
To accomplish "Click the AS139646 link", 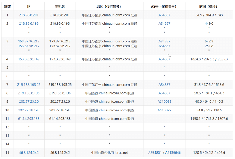I will coord(173,153).
